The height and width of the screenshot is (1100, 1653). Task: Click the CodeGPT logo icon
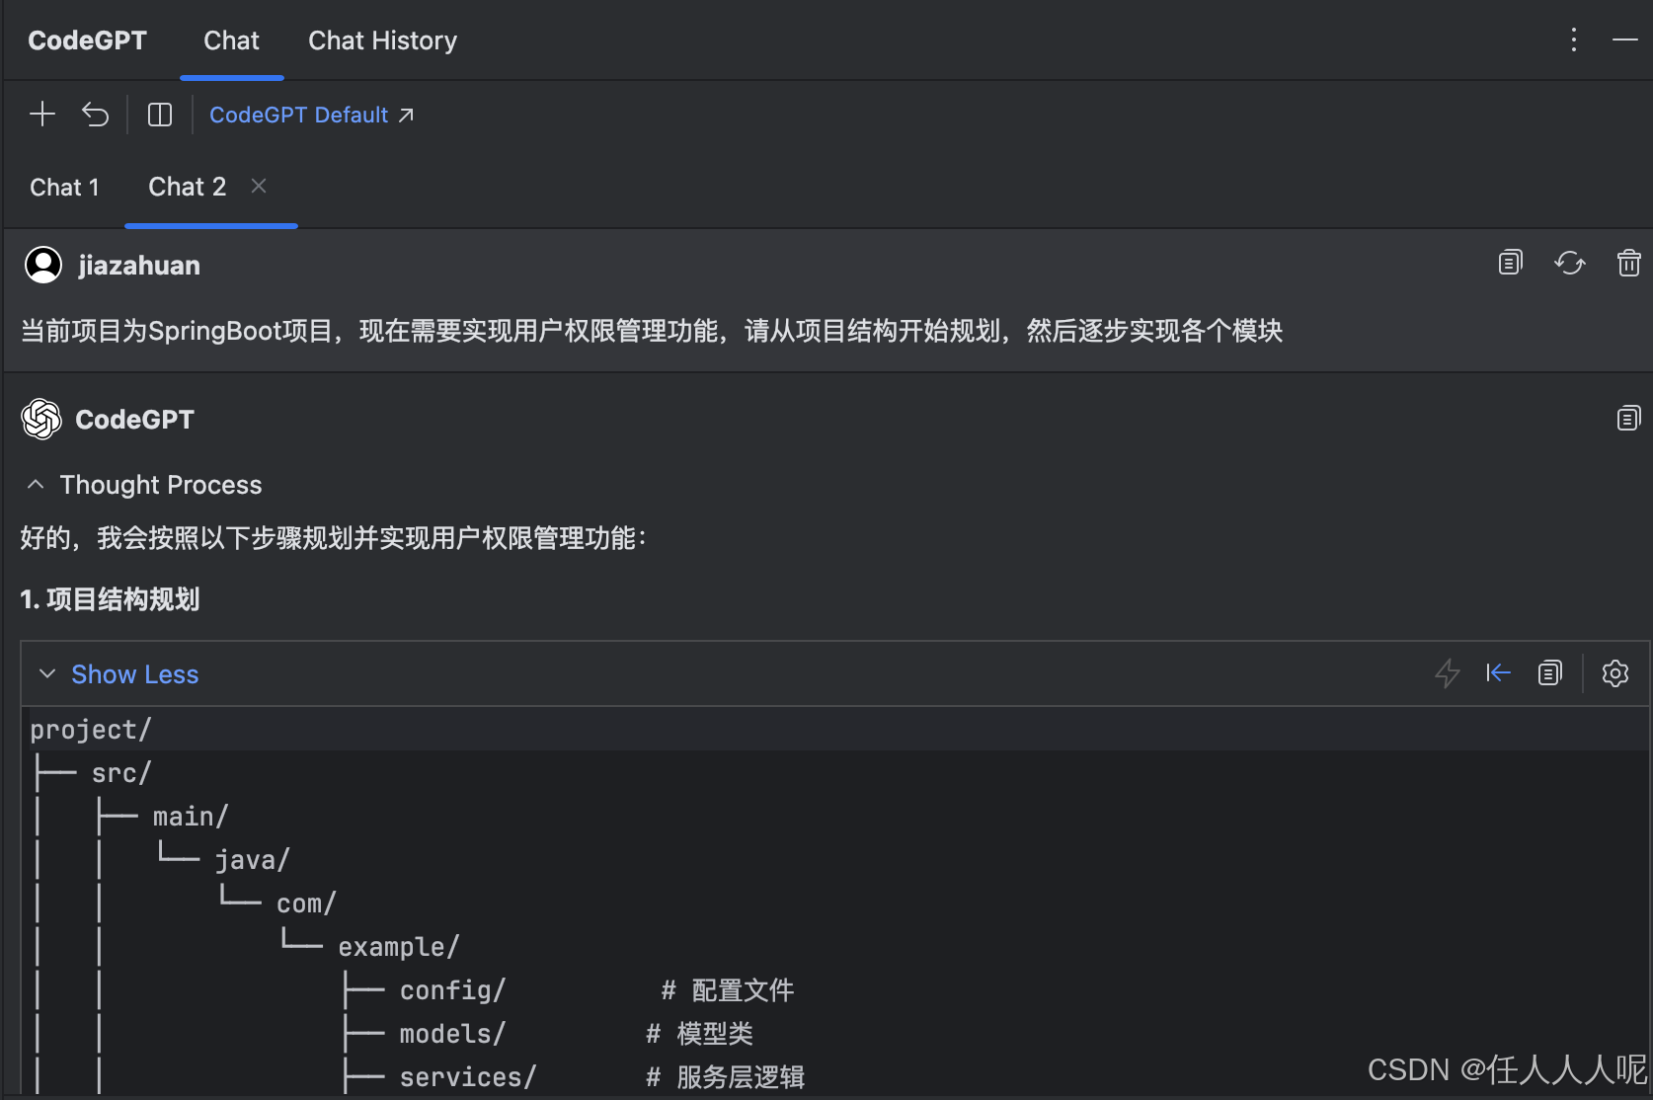click(41, 419)
